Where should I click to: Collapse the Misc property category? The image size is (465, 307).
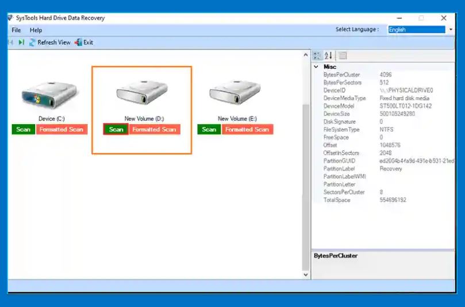(x=316, y=67)
